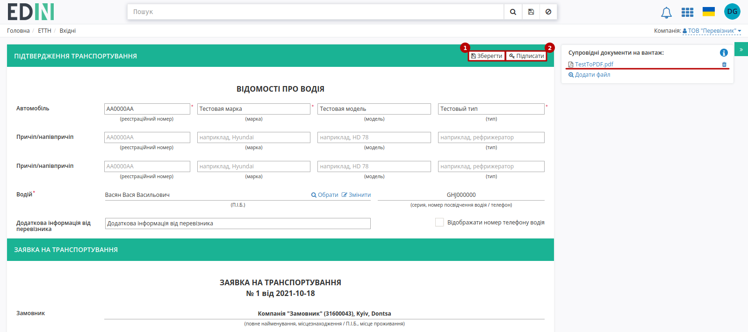Click the clear search circle icon
Image resolution: width=748 pixels, height=332 pixels.
click(548, 12)
